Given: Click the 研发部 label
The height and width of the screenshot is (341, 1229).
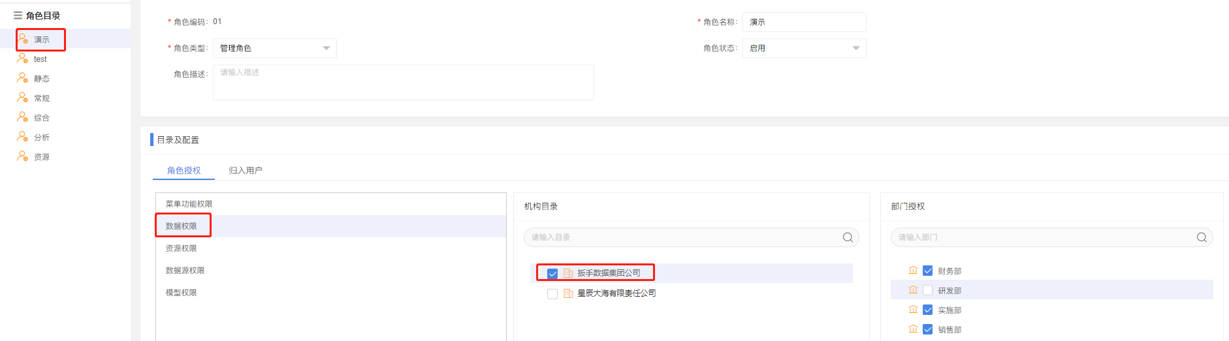Looking at the screenshot, I should point(950,291).
